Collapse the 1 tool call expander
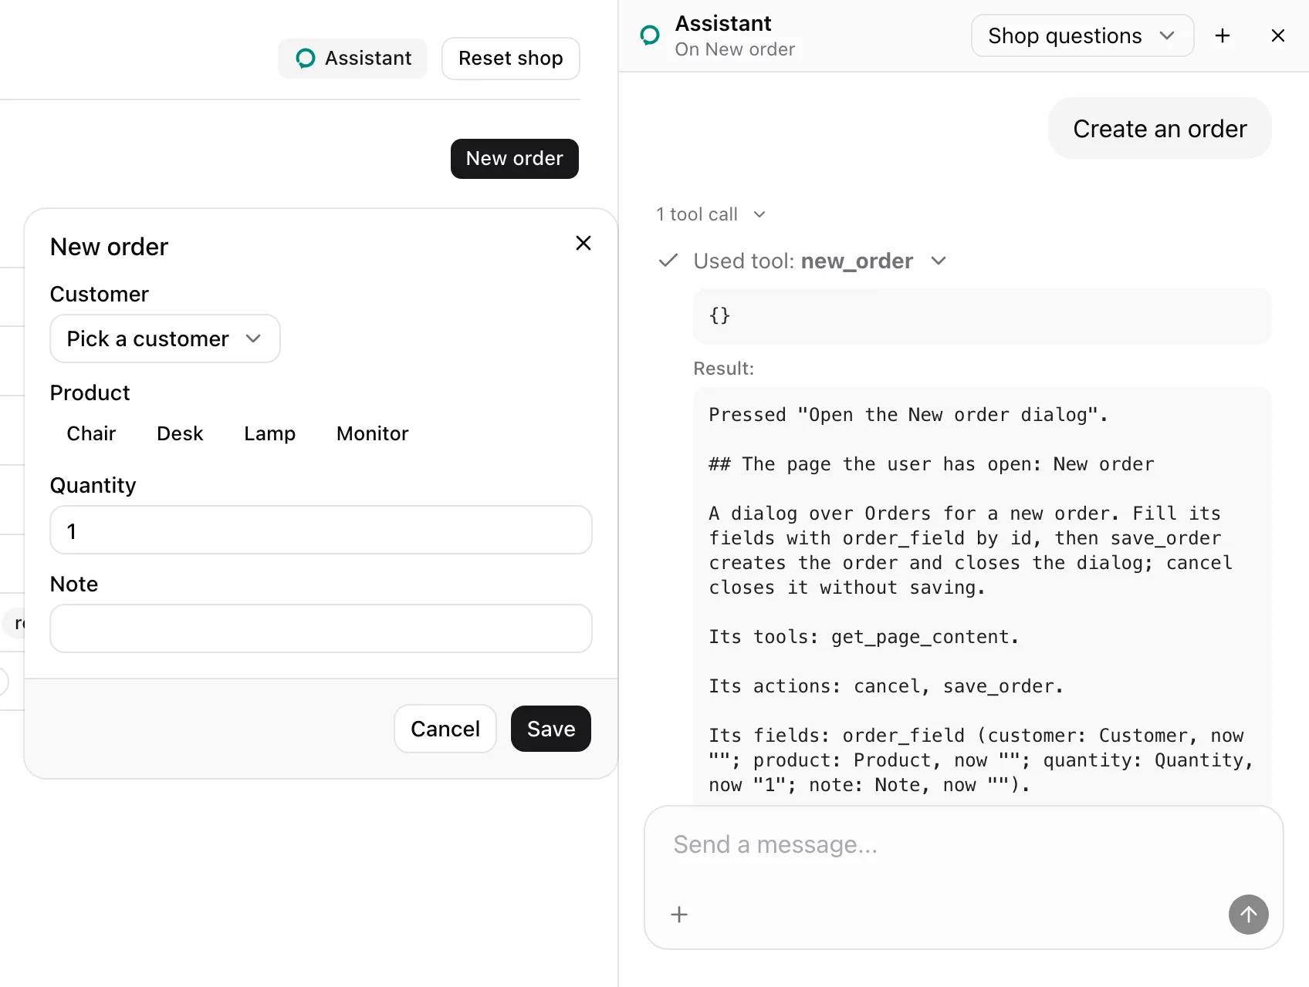The height and width of the screenshot is (987, 1309). [711, 214]
